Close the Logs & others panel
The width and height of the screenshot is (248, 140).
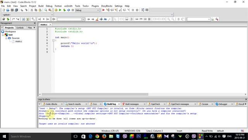246,100
